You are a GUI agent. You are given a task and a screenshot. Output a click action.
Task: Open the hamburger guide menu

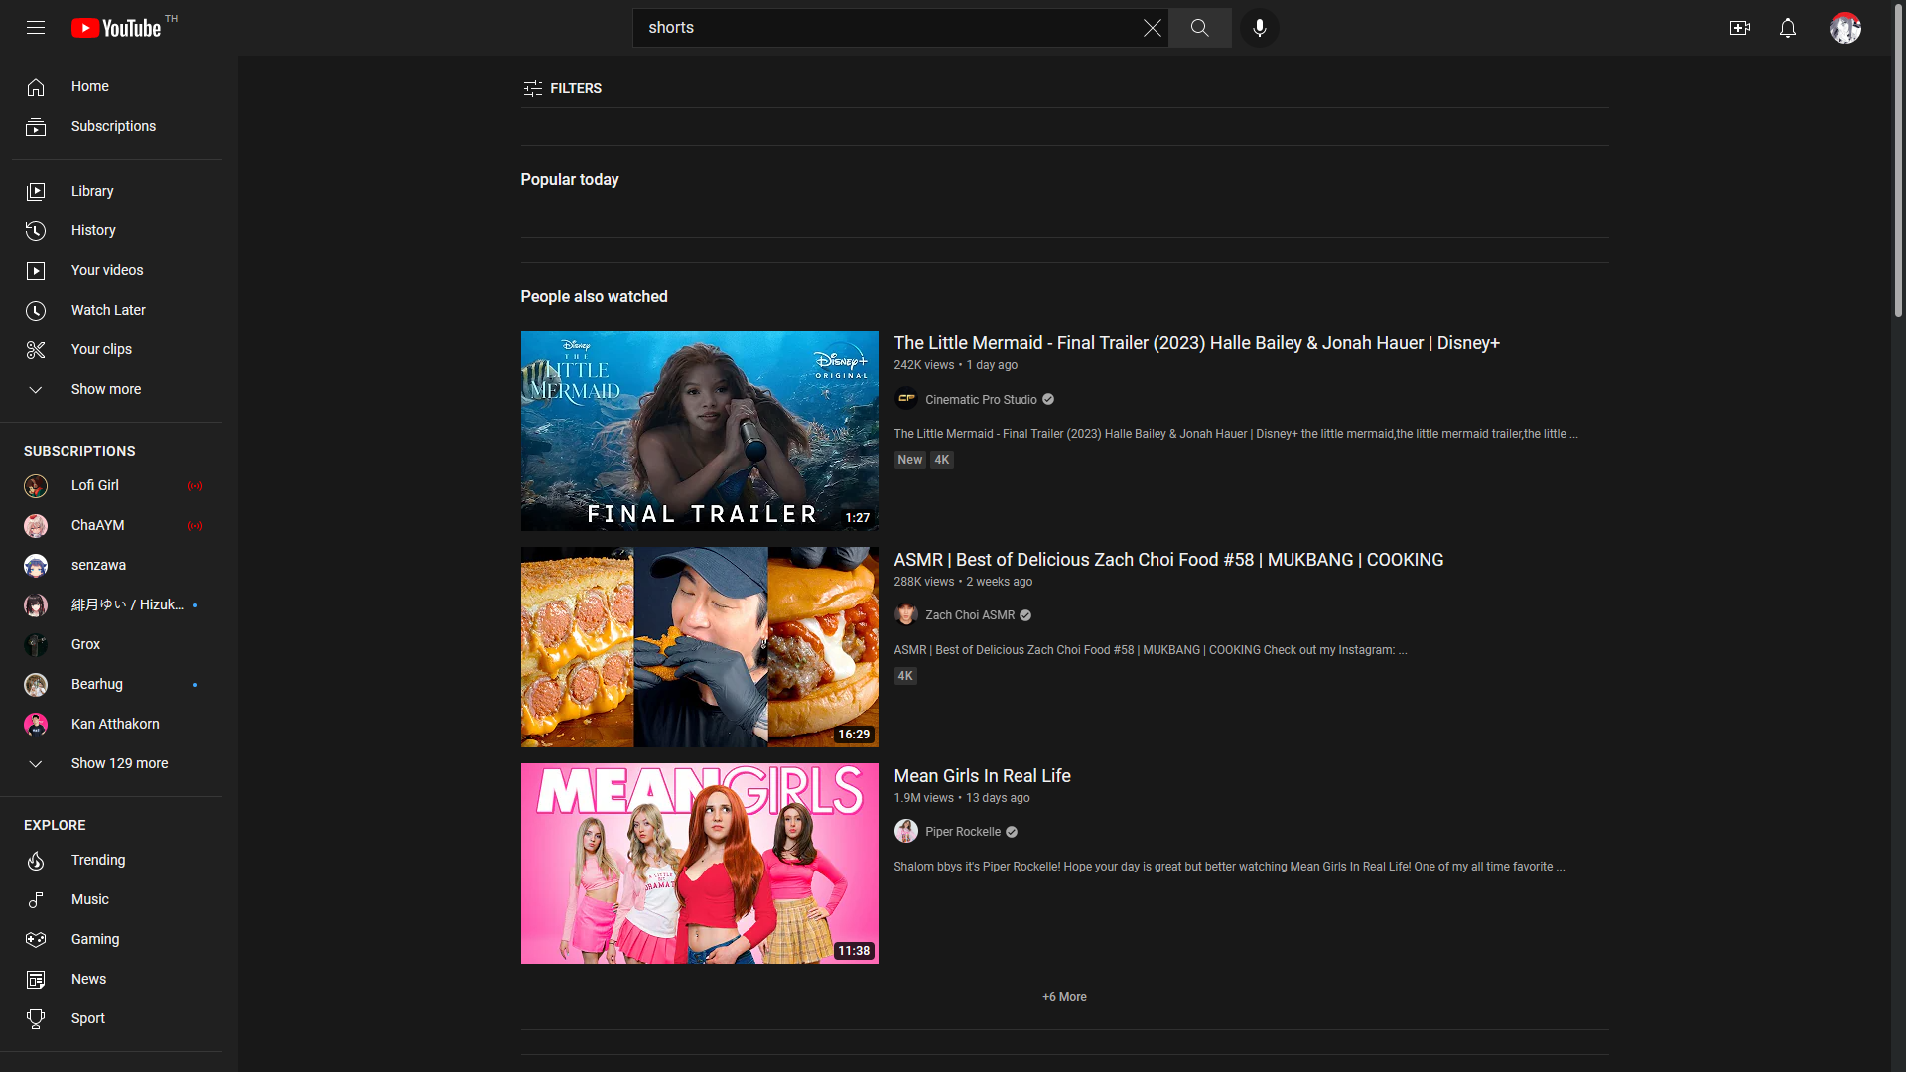tap(36, 28)
